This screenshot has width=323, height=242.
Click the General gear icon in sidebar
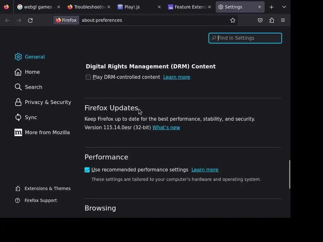[x=18, y=57]
